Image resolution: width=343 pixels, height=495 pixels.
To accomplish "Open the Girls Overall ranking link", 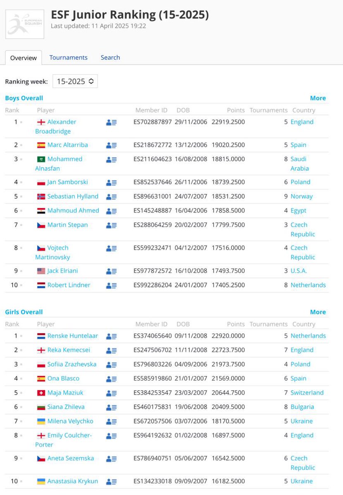I will tap(24, 312).
